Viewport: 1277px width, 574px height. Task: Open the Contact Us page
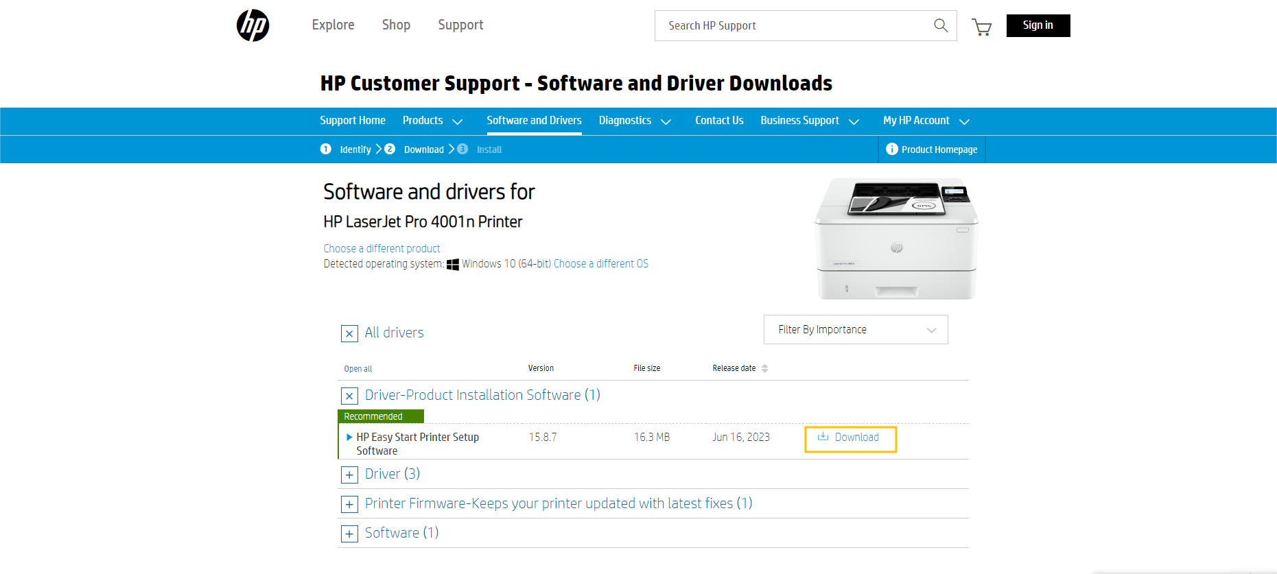pyautogui.click(x=719, y=121)
